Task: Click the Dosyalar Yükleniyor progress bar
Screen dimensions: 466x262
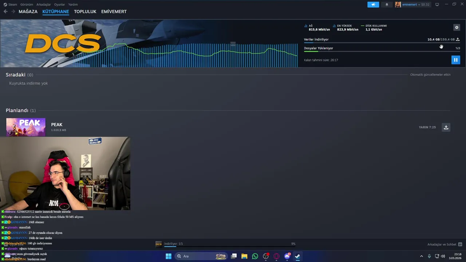Action: [382, 51]
